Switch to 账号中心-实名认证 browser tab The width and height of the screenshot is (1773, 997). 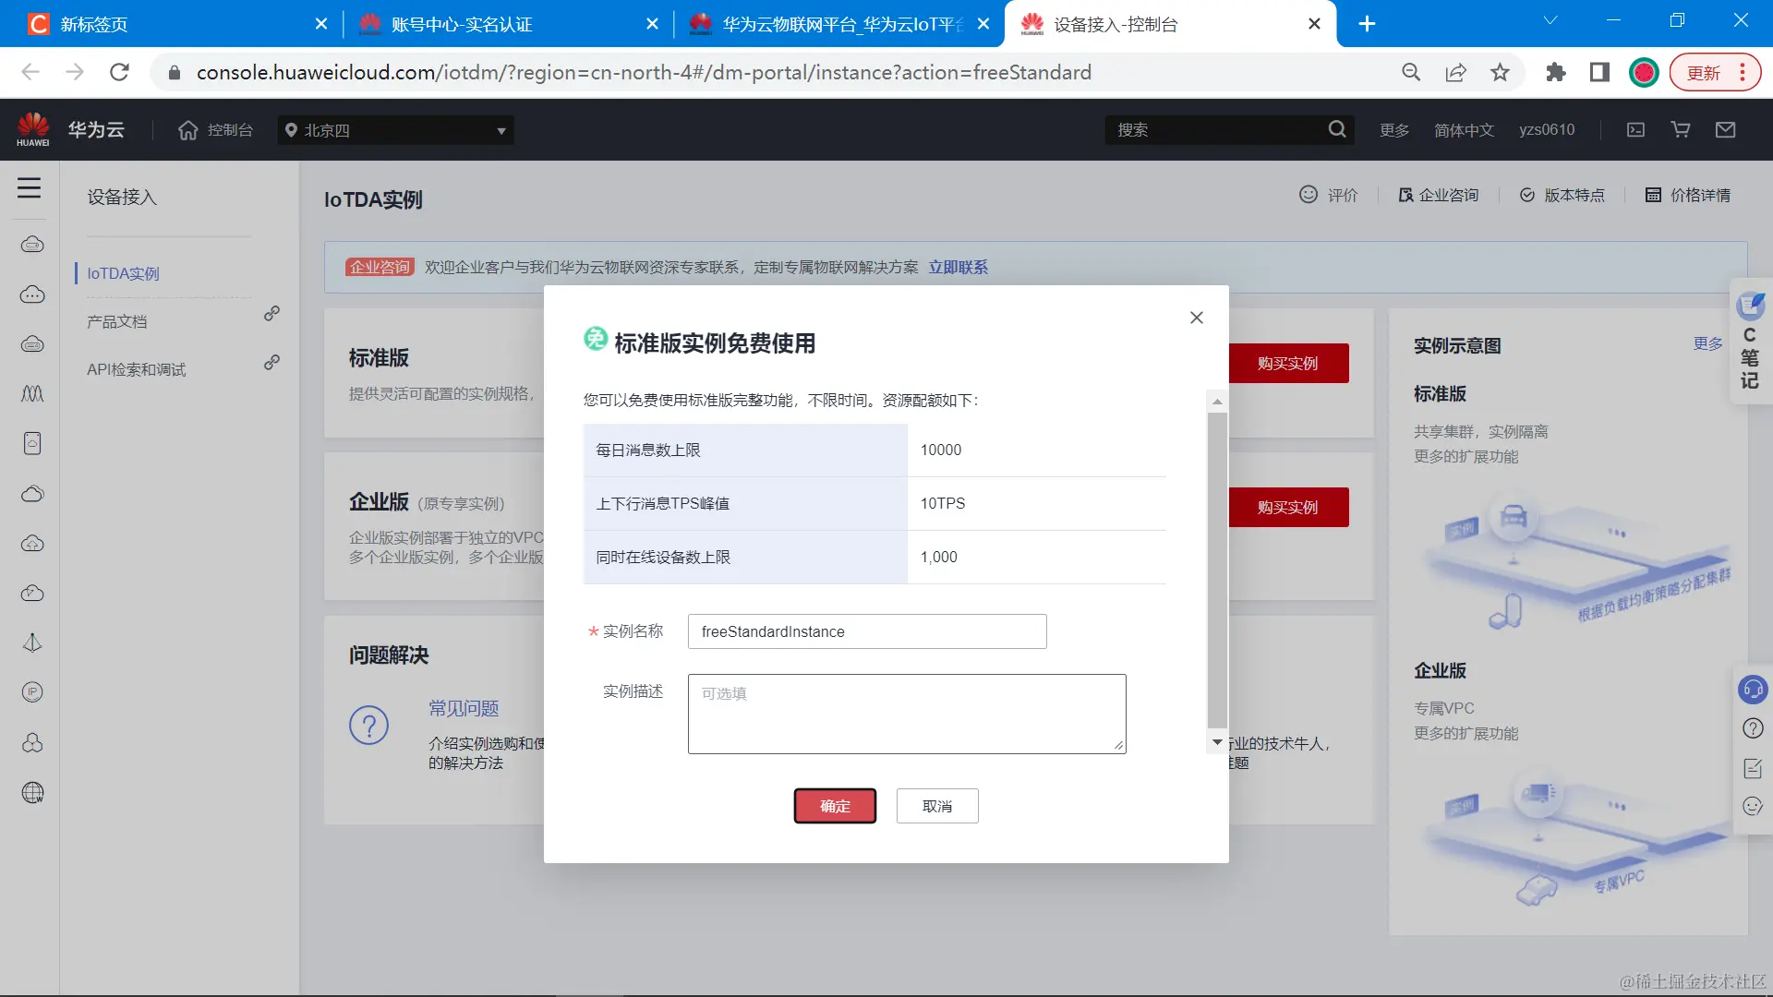462,24
